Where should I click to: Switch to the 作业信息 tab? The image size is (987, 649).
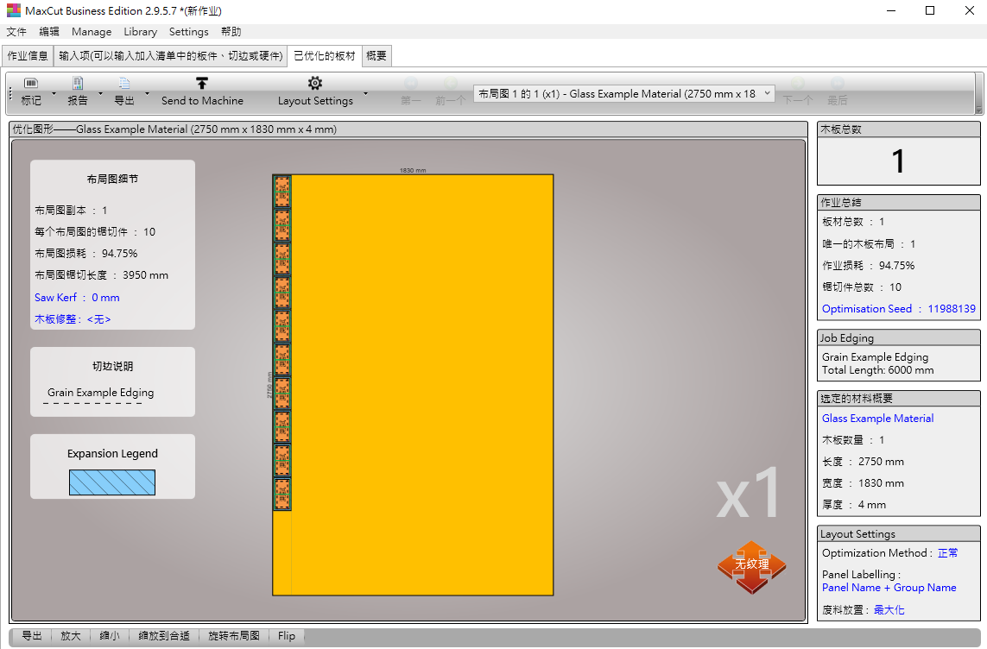[28, 56]
